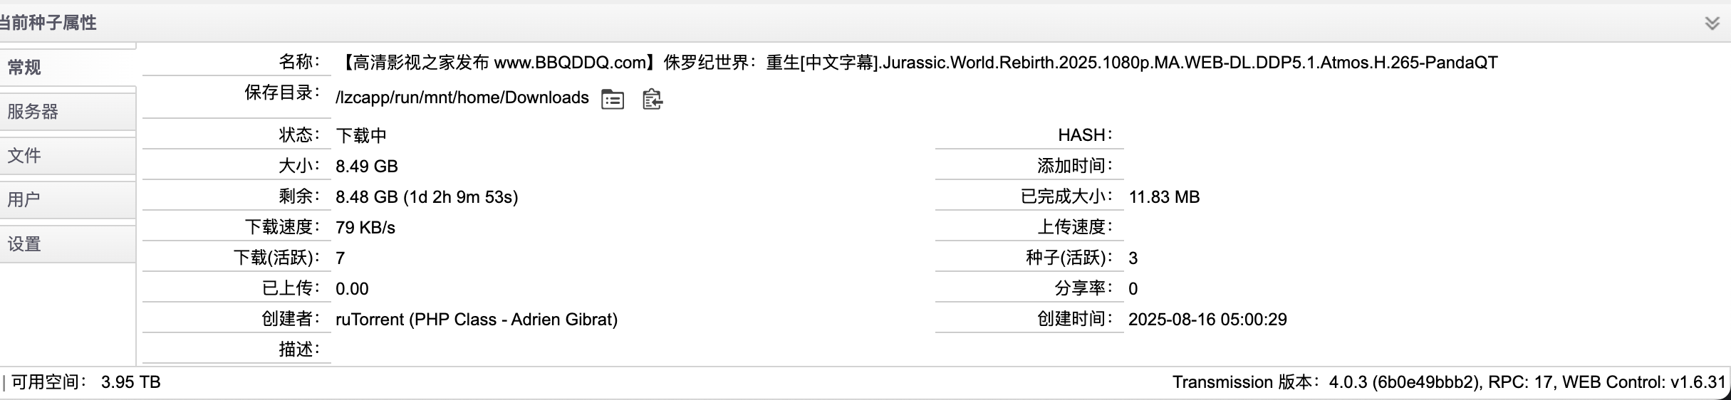Click the 当前种子属性 panel title
The width and height of the screenshot is (1731, 400).
pos(48,23)
